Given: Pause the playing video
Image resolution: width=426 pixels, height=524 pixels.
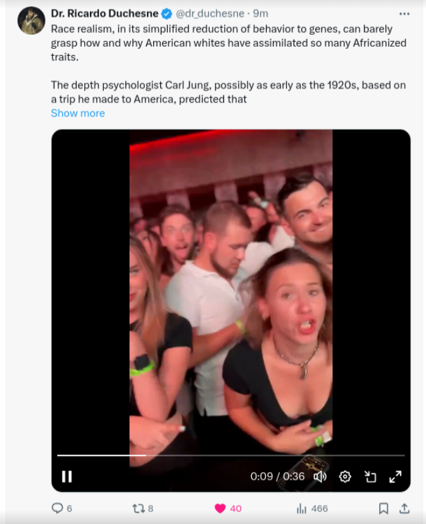Looking at the screenshot, I should click(66, 477).
